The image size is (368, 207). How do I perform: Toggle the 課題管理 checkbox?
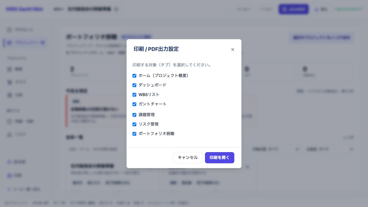coord(134,115)
